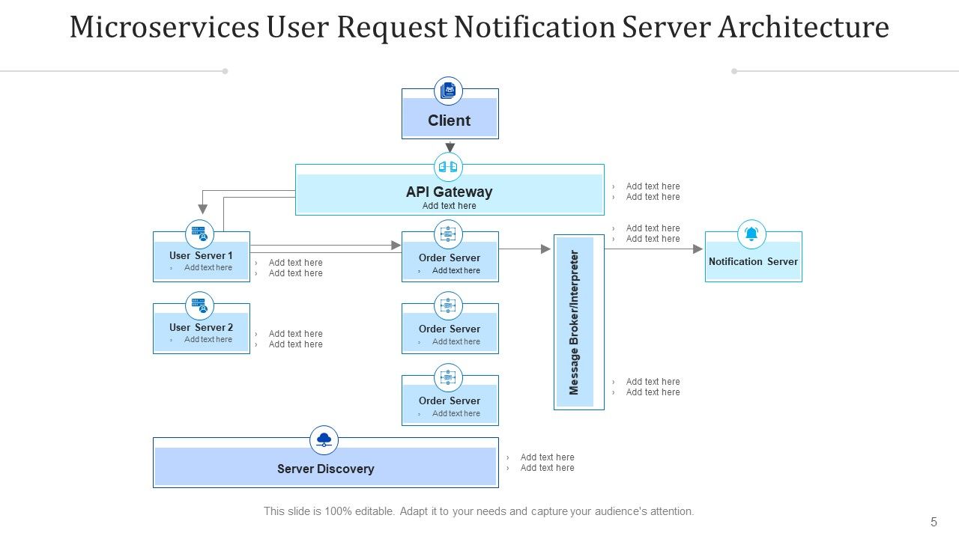Select the Server Discovery cloud icon
The image size is (959, 539).
[x=324, y=439]
